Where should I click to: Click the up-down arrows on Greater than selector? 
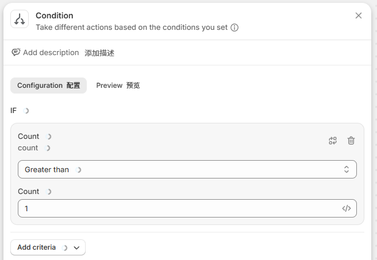tap(346, 169)
